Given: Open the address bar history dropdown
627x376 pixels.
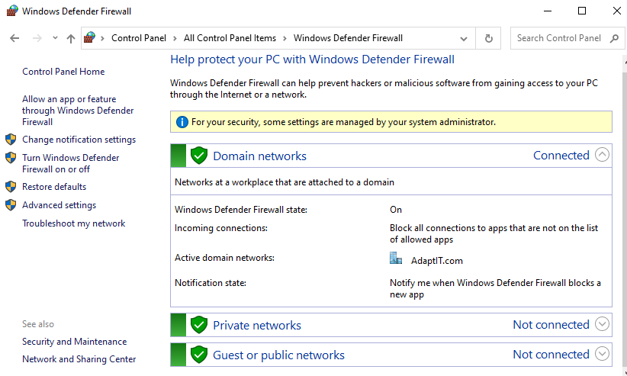Looking at the screenshot, I should [465, 38].
